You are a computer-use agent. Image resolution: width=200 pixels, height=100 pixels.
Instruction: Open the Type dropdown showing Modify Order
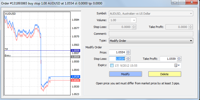click(151, 41)
